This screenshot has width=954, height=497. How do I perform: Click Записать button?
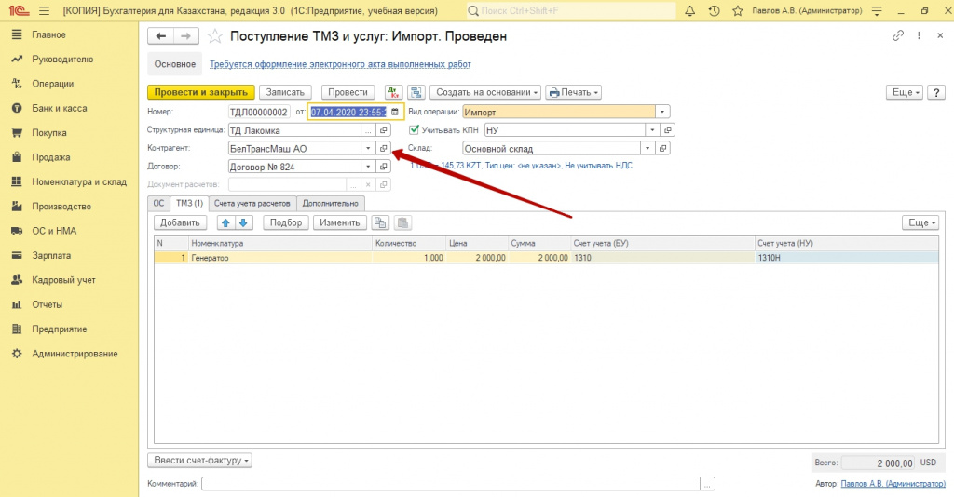285,92
